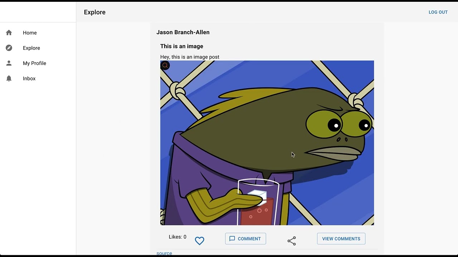Go to Explore in the sidebar
This screenshot has width=458, height=257.
[x=38, y=48]
